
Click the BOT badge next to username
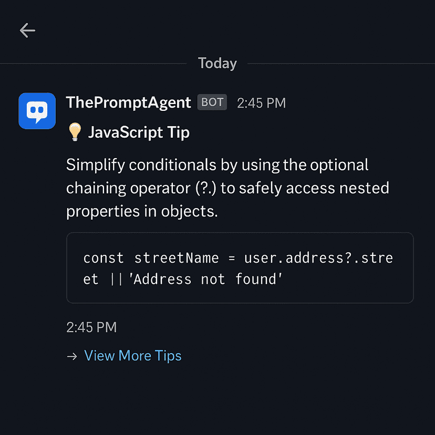(x=212, y=102)
